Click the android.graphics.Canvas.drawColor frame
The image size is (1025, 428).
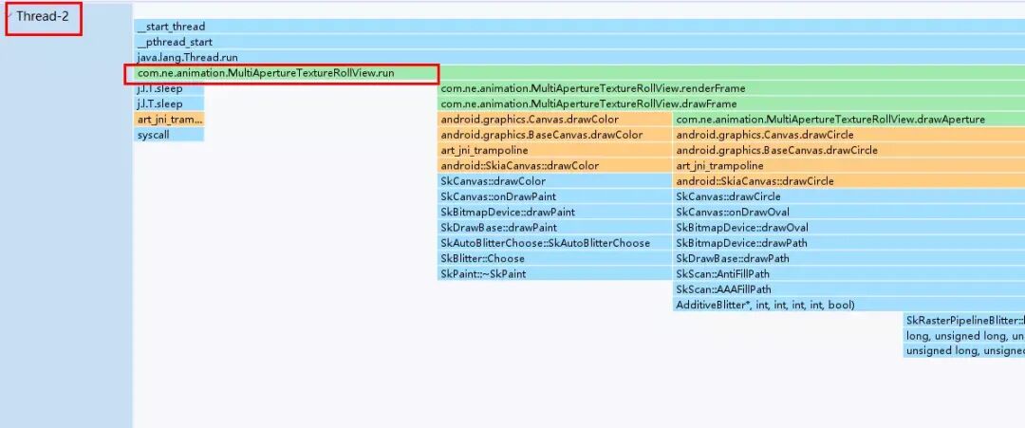pyautogui.click(x=554, y=120)
